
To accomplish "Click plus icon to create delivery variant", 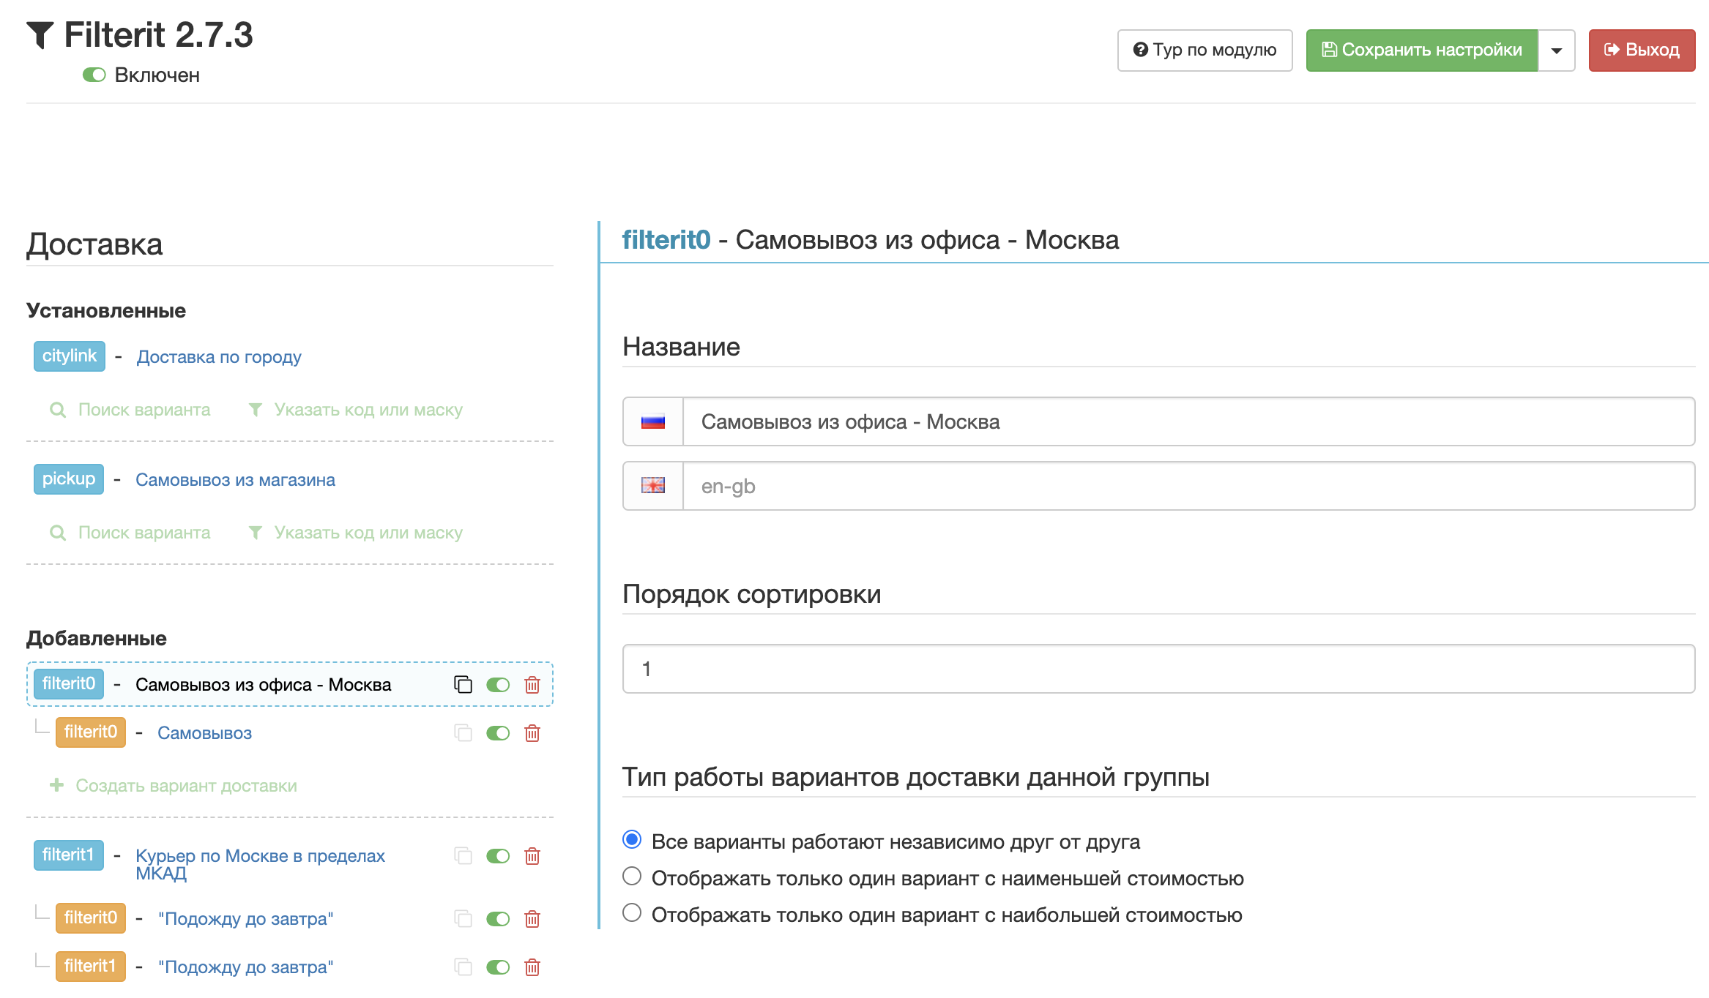I will pyautogui.click(x=56, y=785).
